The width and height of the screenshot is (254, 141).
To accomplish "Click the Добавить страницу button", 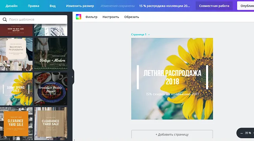I will coord(172,134).
